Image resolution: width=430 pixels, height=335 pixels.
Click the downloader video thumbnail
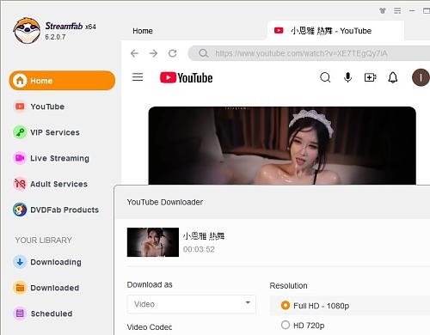153,242
